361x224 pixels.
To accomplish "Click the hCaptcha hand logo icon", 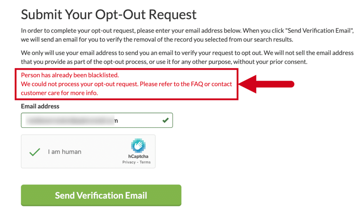I will (138, 145).
